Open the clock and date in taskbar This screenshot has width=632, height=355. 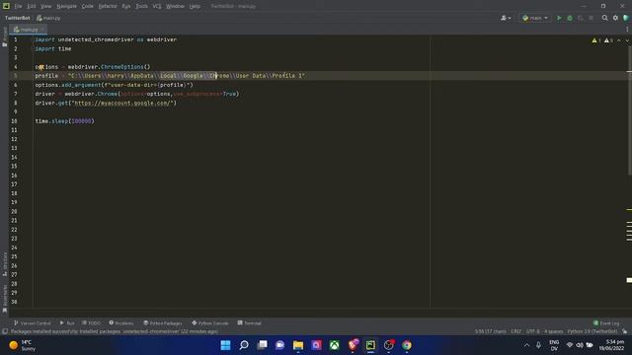pyautogui.click(x=611, y=345)
